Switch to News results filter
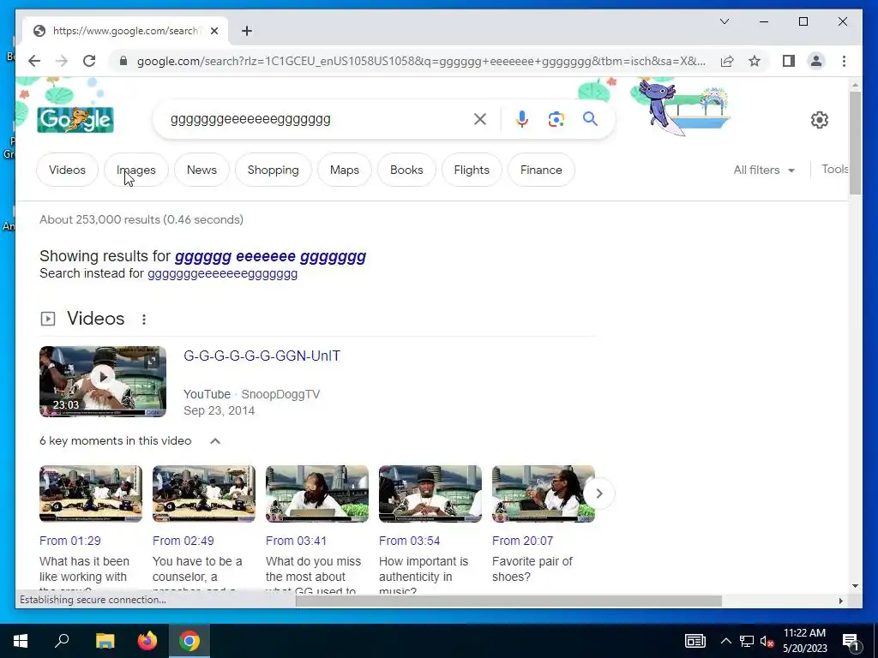The height and width of the screenshot is (658, 878). 201,170
